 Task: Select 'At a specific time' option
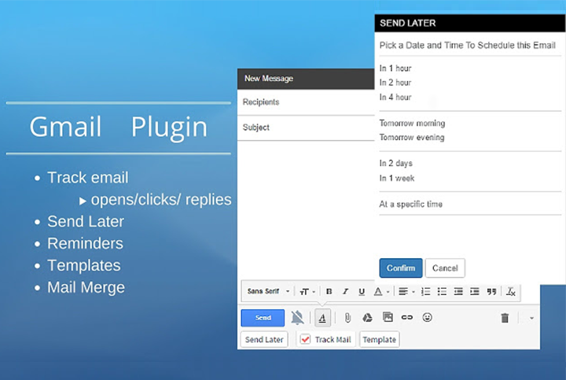pos(411,204)
